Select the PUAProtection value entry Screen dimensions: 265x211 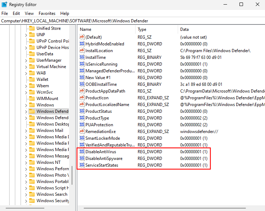coord(99,125)
